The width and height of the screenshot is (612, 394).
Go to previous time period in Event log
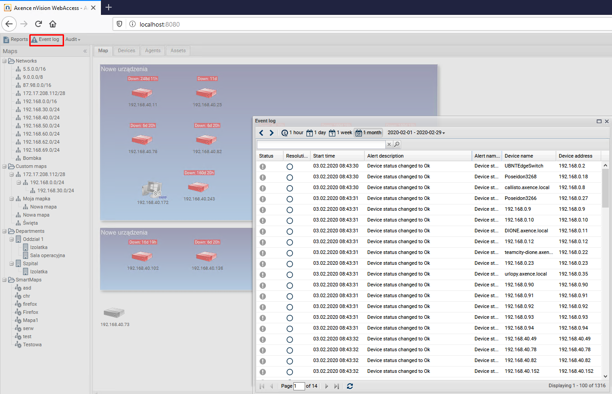(261, 133)
